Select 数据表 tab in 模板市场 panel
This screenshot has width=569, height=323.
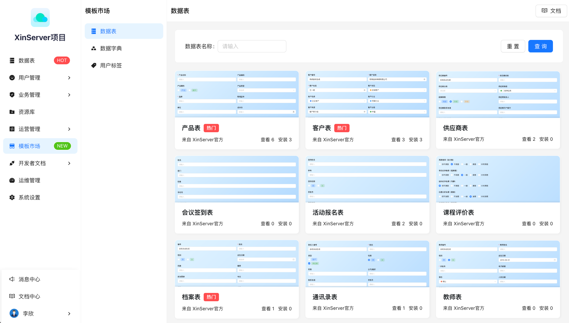pos(124,31)
